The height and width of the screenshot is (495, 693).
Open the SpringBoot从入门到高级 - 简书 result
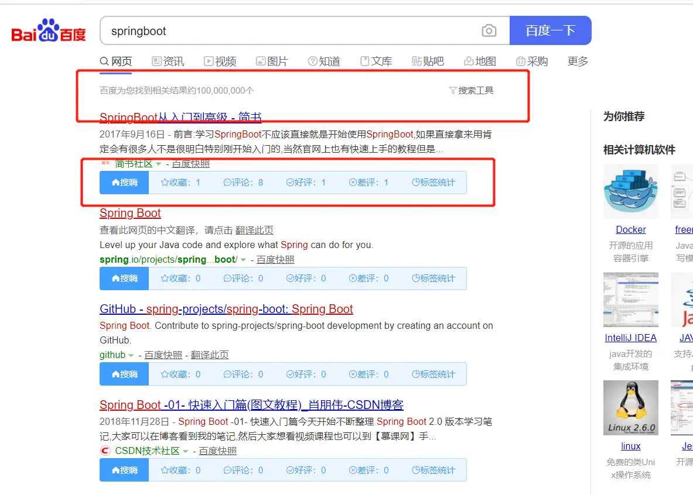[x=180, y=118]
